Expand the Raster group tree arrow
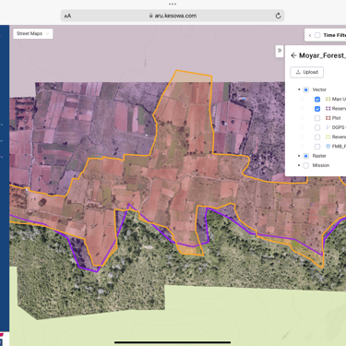This screenshot has height=346, width=346. [299, 156]
